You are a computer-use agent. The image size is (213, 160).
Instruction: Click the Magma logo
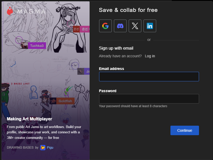click(26, 11)
